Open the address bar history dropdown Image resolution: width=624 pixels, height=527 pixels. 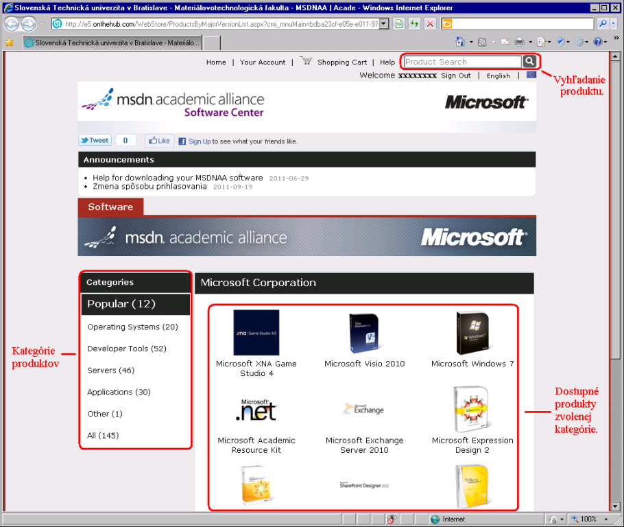(x=383, y=24)
